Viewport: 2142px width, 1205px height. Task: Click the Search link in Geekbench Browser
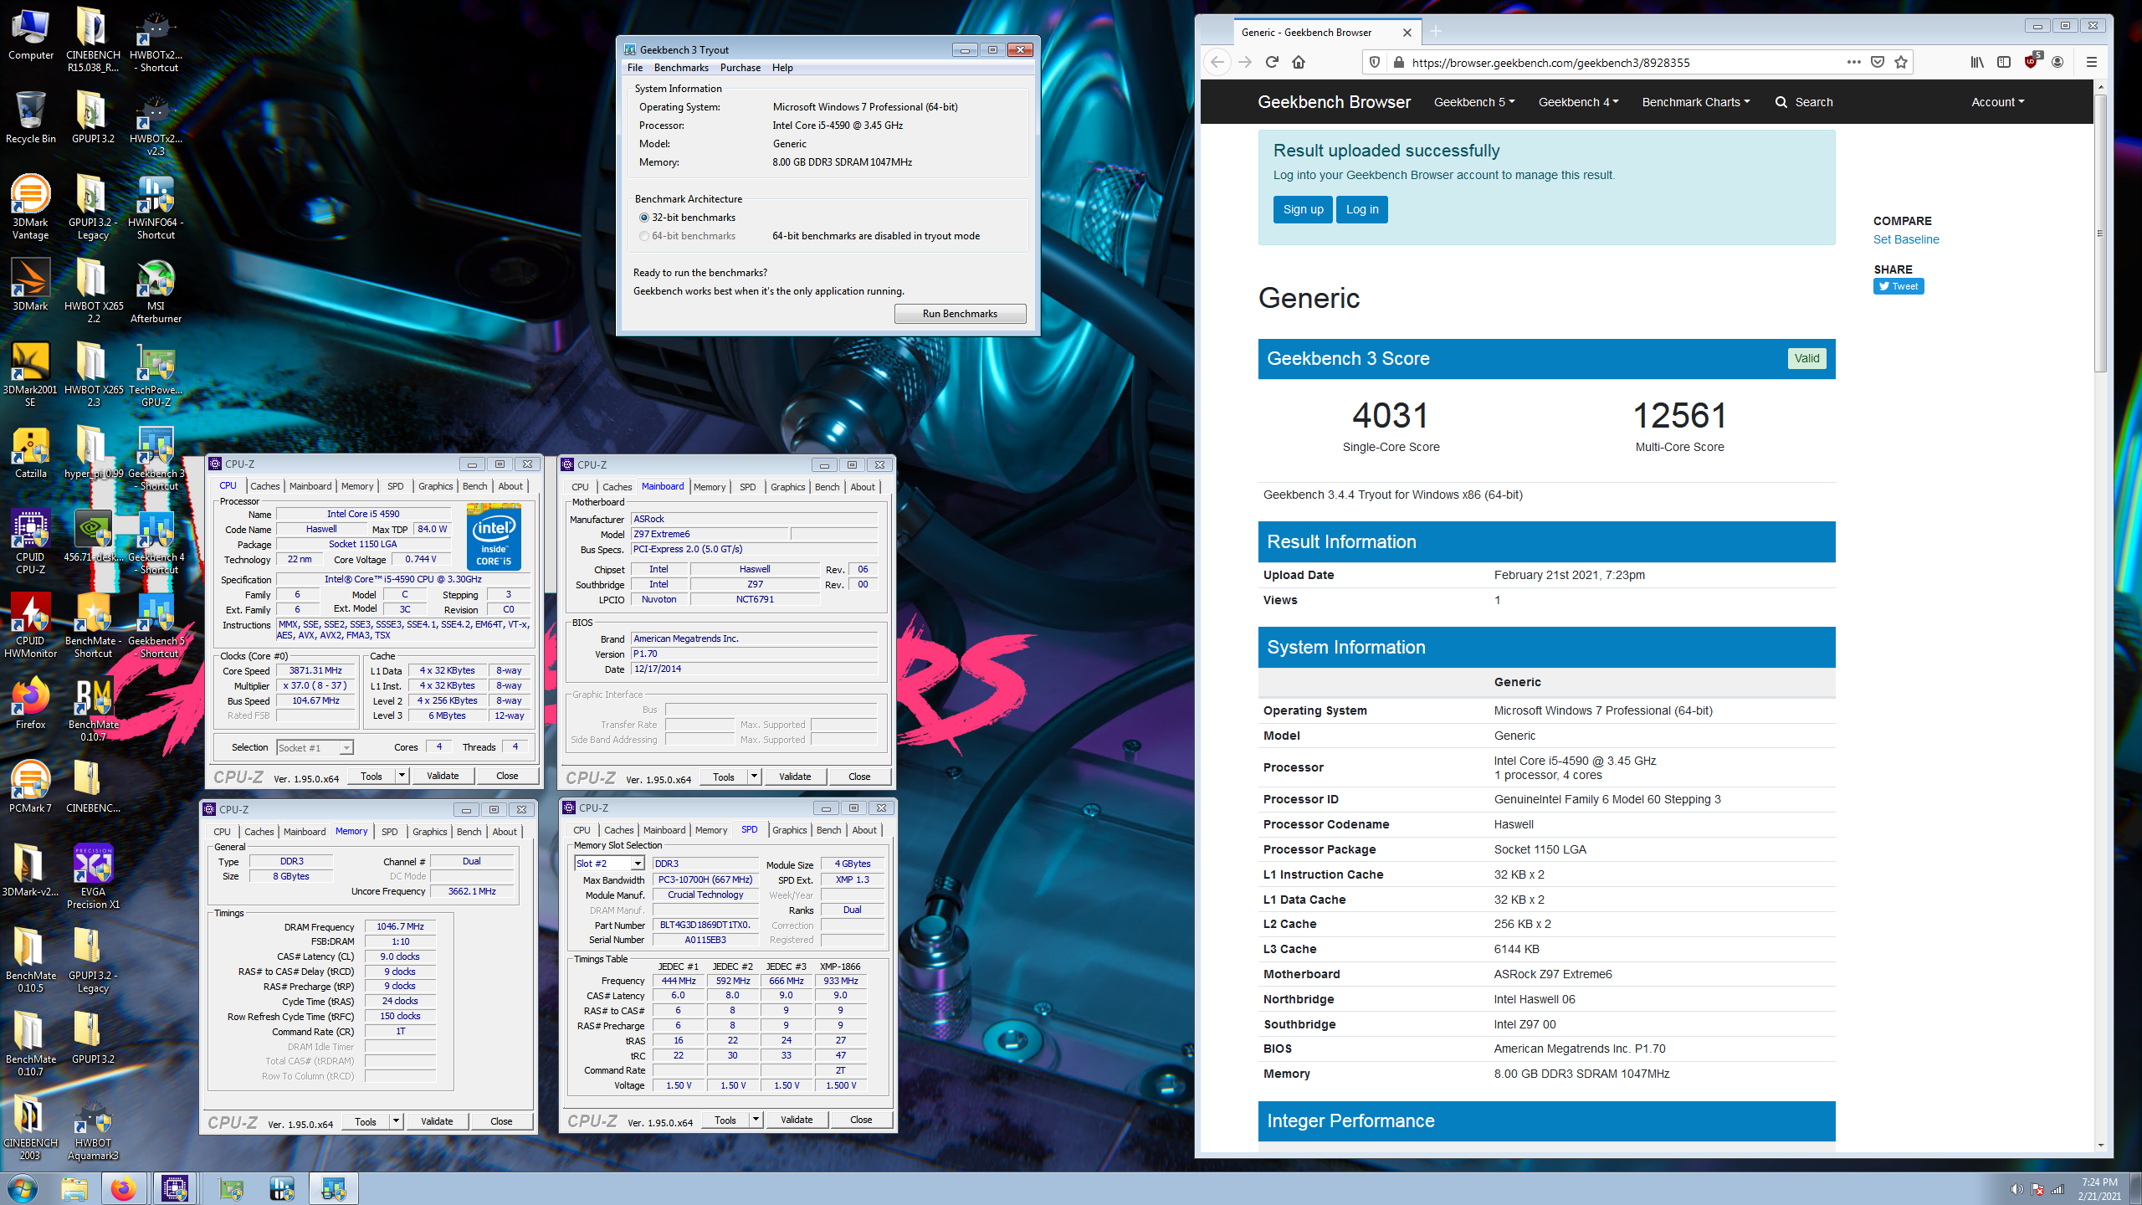click(1804, 102)
